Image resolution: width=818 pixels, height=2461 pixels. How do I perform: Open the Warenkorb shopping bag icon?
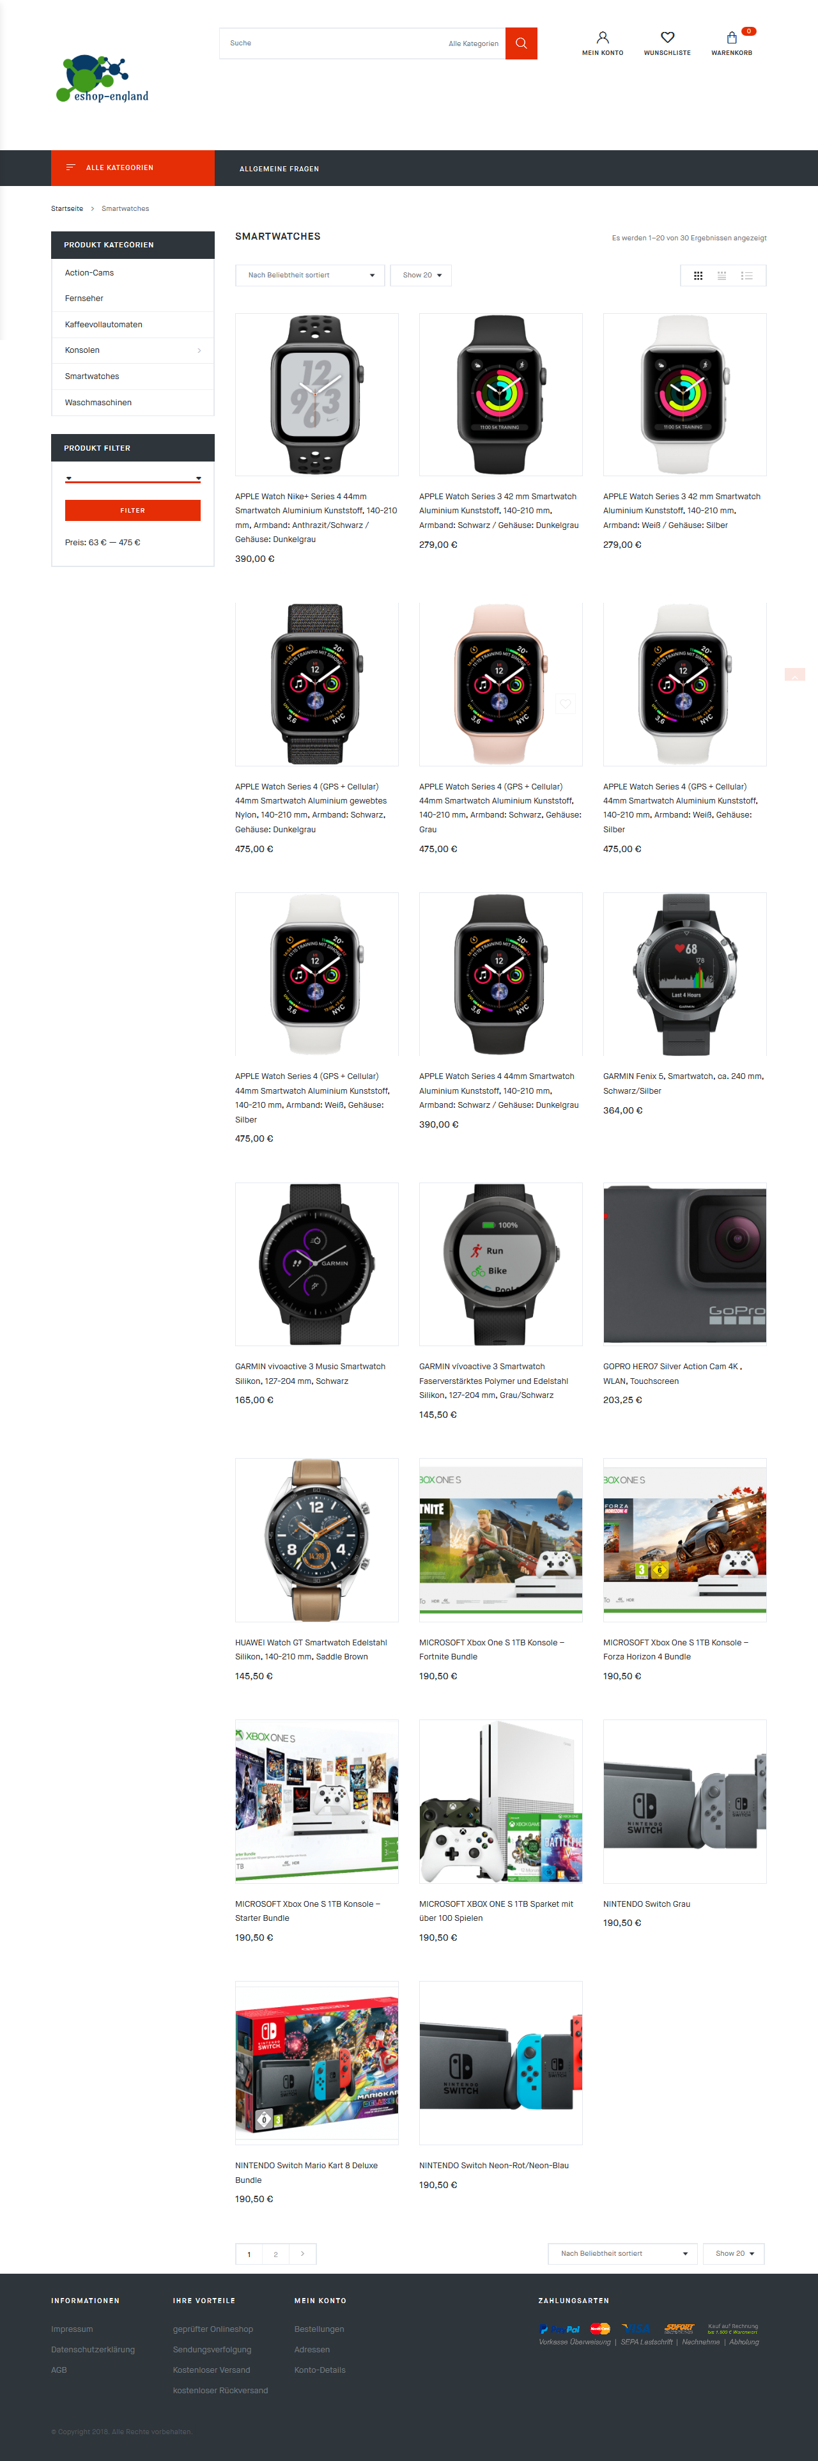(x=731, y=37)
